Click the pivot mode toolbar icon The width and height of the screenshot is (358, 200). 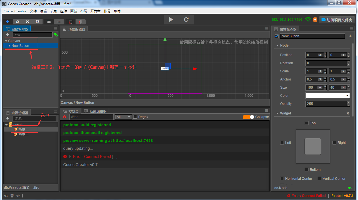[x=49, y=22]
